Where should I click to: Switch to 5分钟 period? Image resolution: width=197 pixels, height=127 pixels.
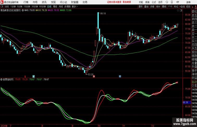pyautogui.click(x=20, y=7)
